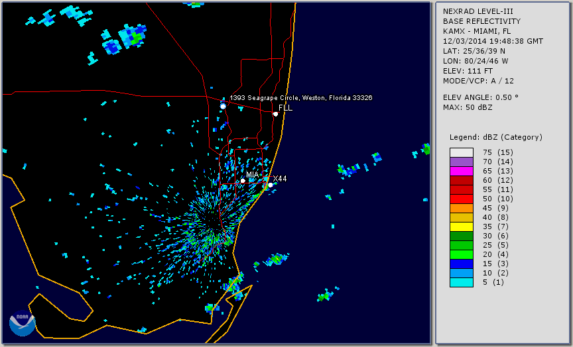This screenshot has width=573, height=347.
Task: Click the NOAA logo
Action: (x=23, y=322)
